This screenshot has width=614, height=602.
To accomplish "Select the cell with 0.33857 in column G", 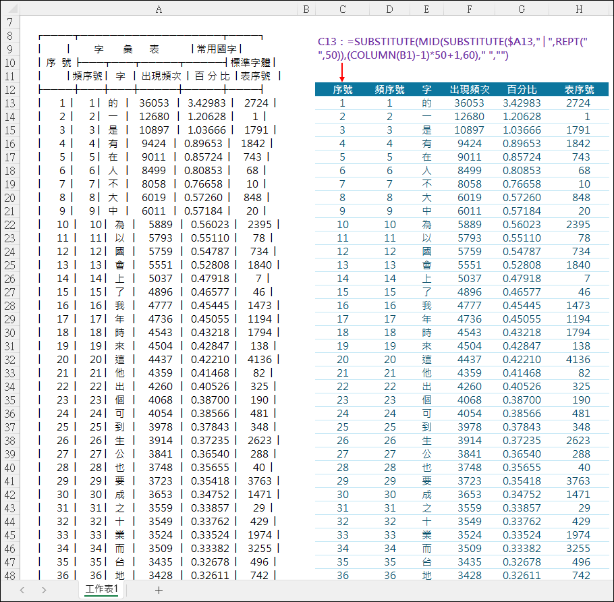I will 522,508.
